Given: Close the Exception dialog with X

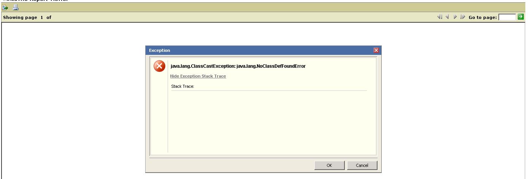Looking at the screenshot, I should 376,50.
